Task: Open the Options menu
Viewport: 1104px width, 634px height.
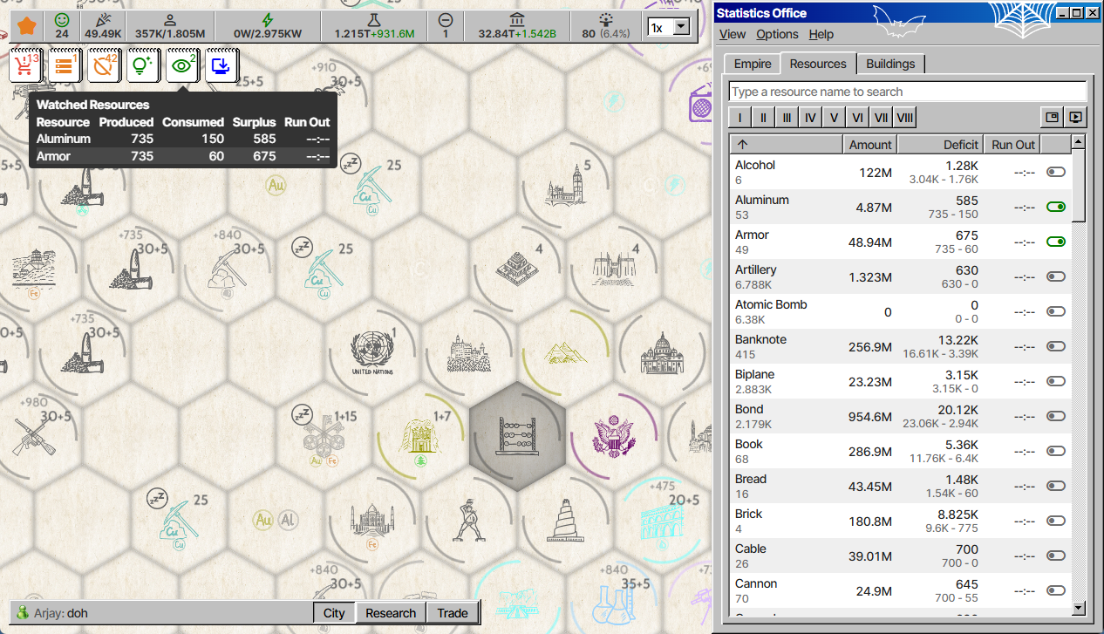Action: (x=777, y=34)
